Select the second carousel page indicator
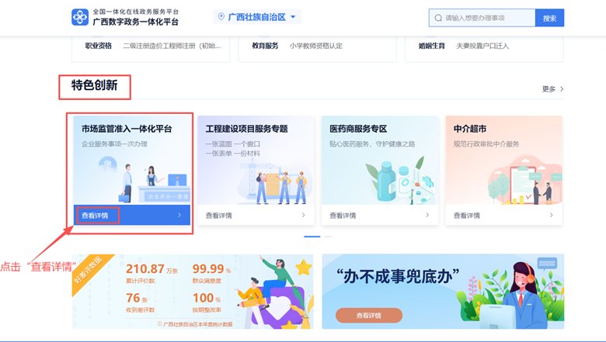This screenshot has height=342, width=606. point(327,237)
